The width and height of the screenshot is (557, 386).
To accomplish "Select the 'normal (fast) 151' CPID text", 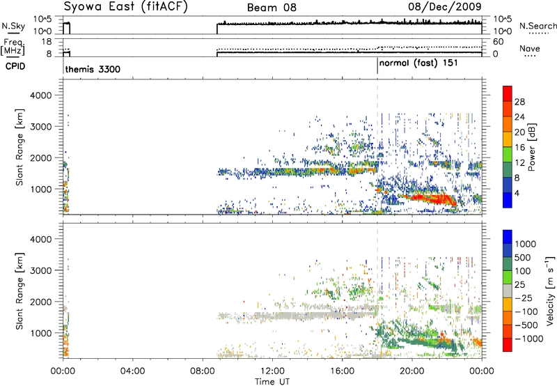I will [418, 63].
